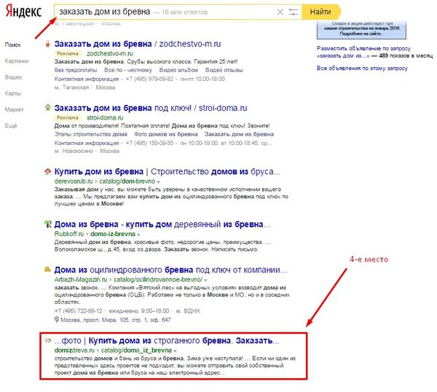The image size is (437, 392).
Task: Click domizdreva.ru domain in green URL
Action: click(x=75, y=350)
